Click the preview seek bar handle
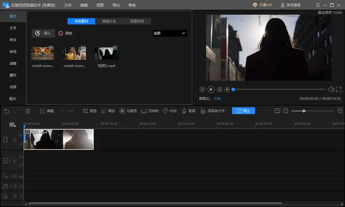The width and height of the screenshot is (345, 207). (x=233, y=89)
